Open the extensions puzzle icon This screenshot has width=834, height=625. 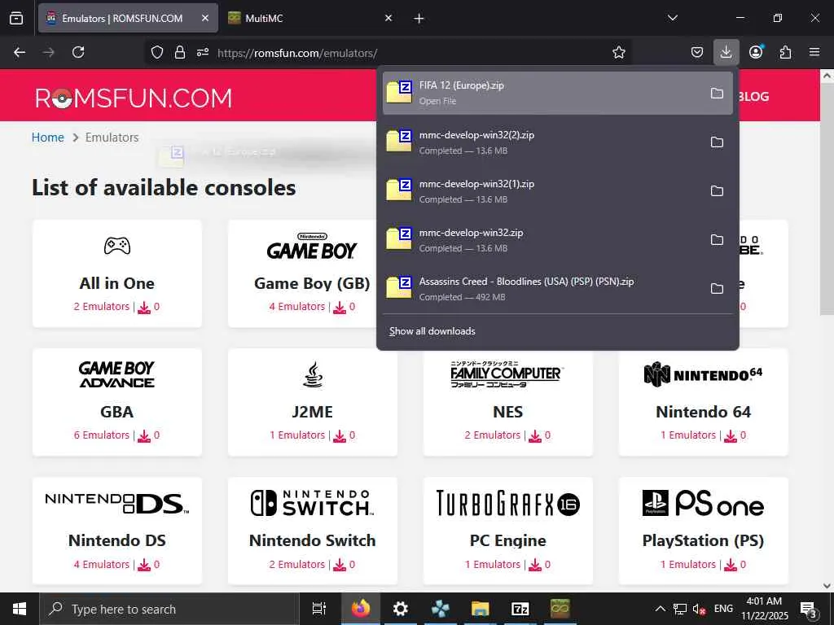tap(785, 52)
